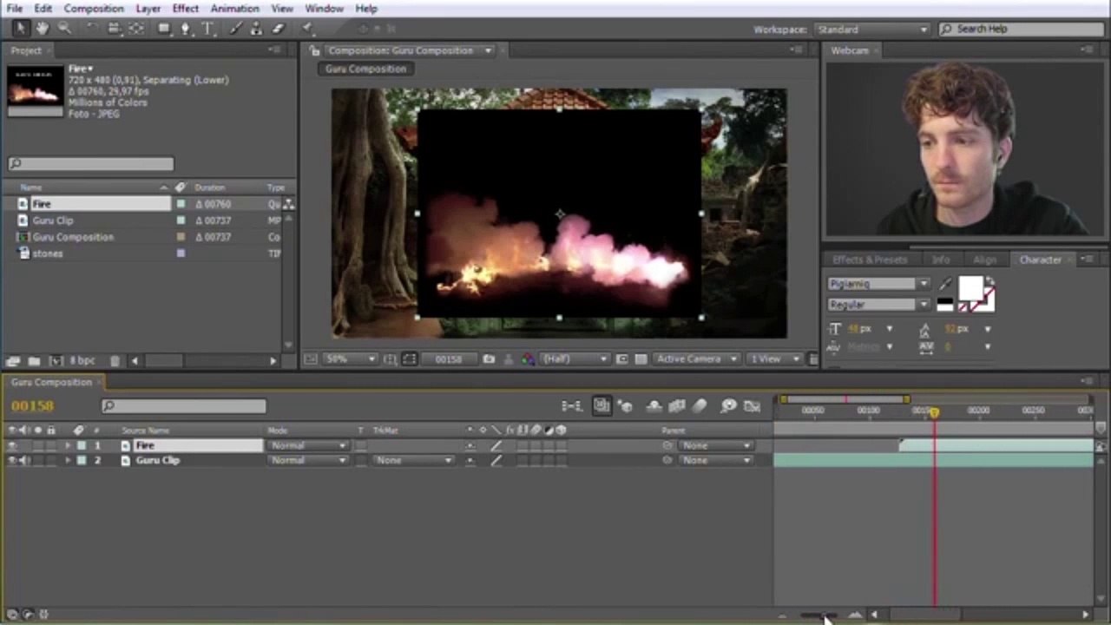Expand the Fire layer properties triangle
Viewport: 1111px width, 625px height.
[68, 445]
